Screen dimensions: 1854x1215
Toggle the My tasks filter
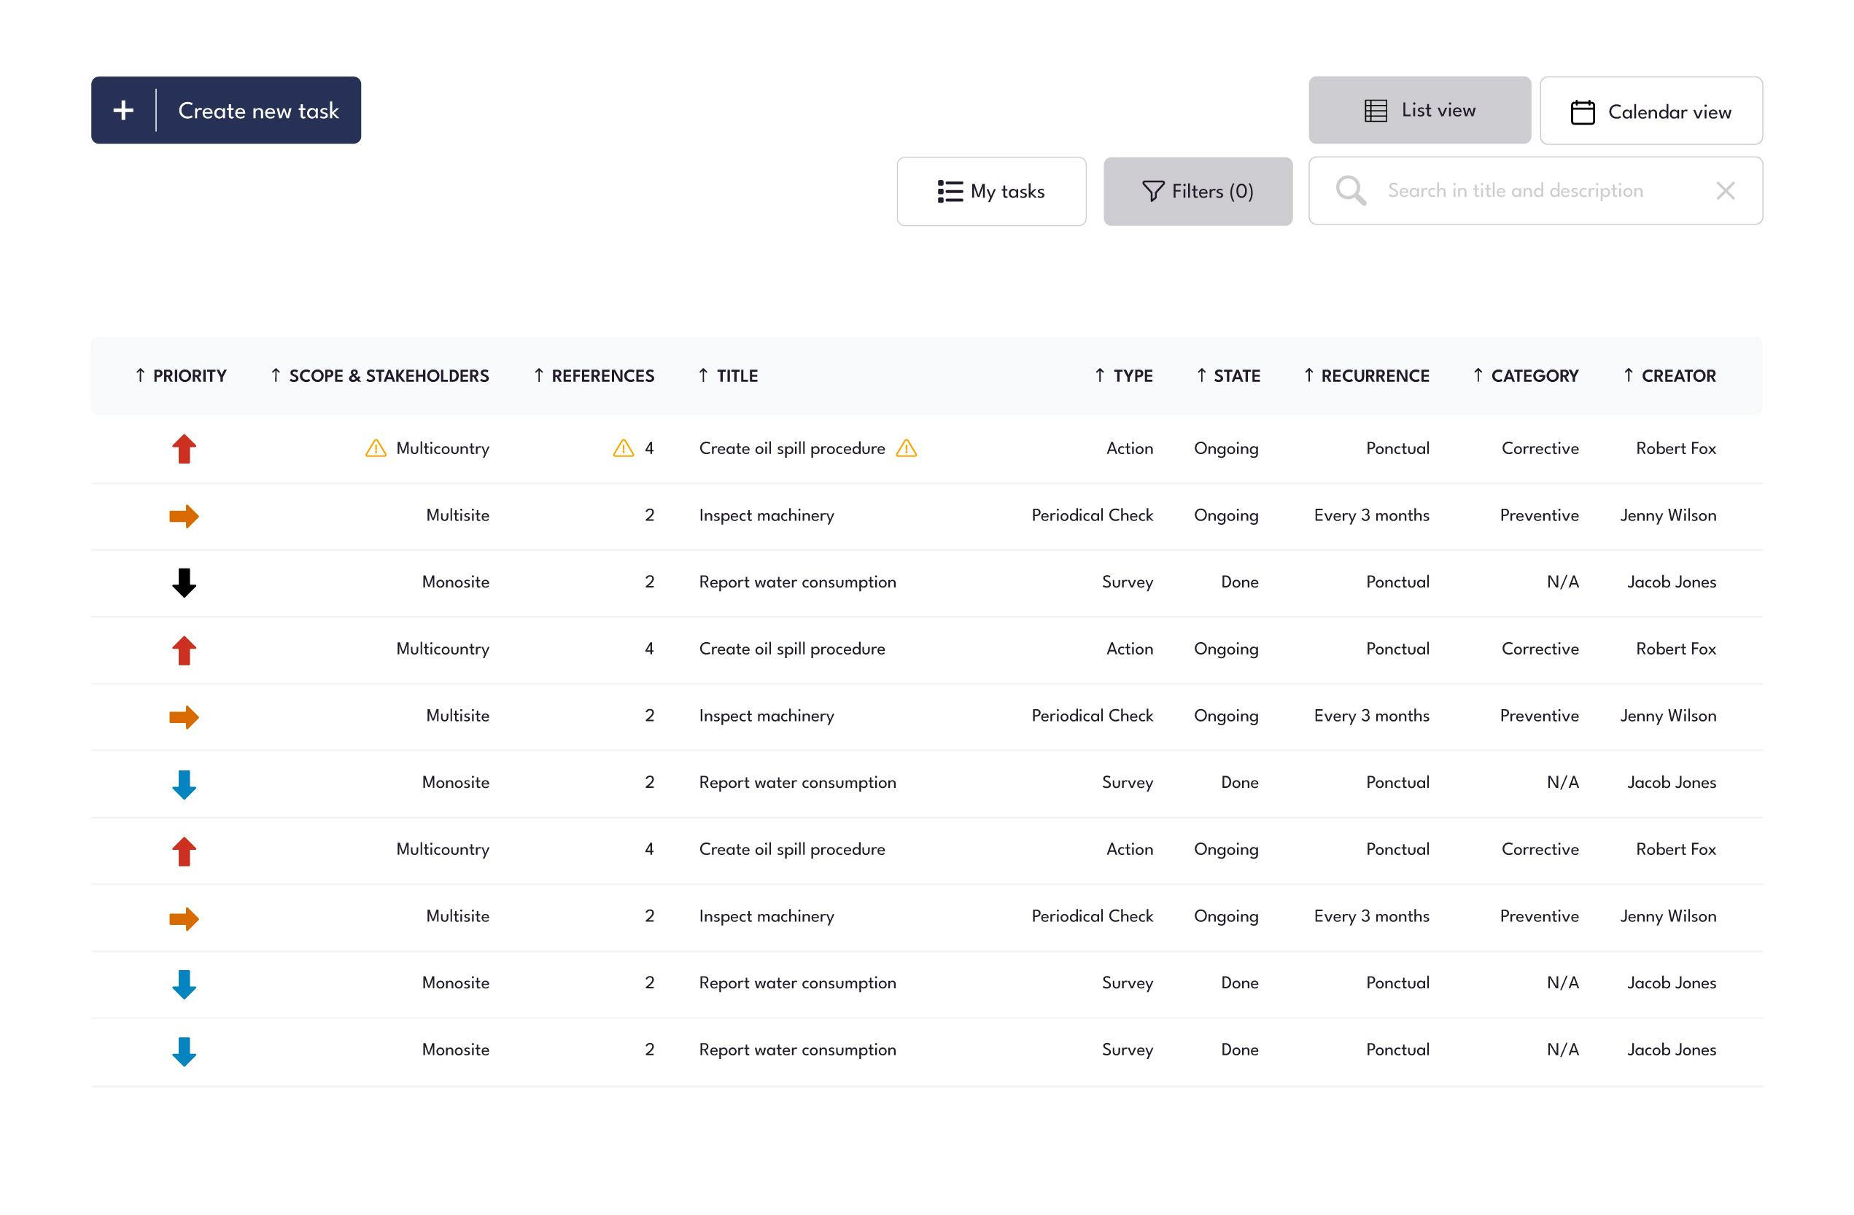(991, 192)
